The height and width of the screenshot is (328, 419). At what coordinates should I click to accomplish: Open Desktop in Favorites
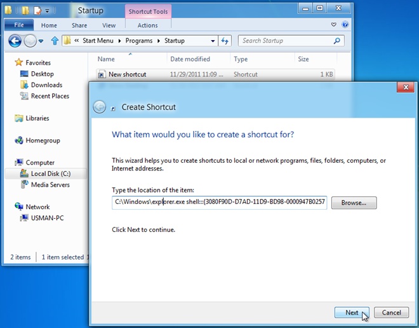(42, 74)
